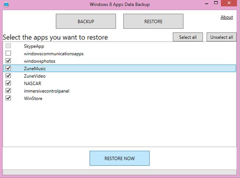Screen dimensions: 240x178
Task: Select the NASCAR list entry
Action: point(120,83)
